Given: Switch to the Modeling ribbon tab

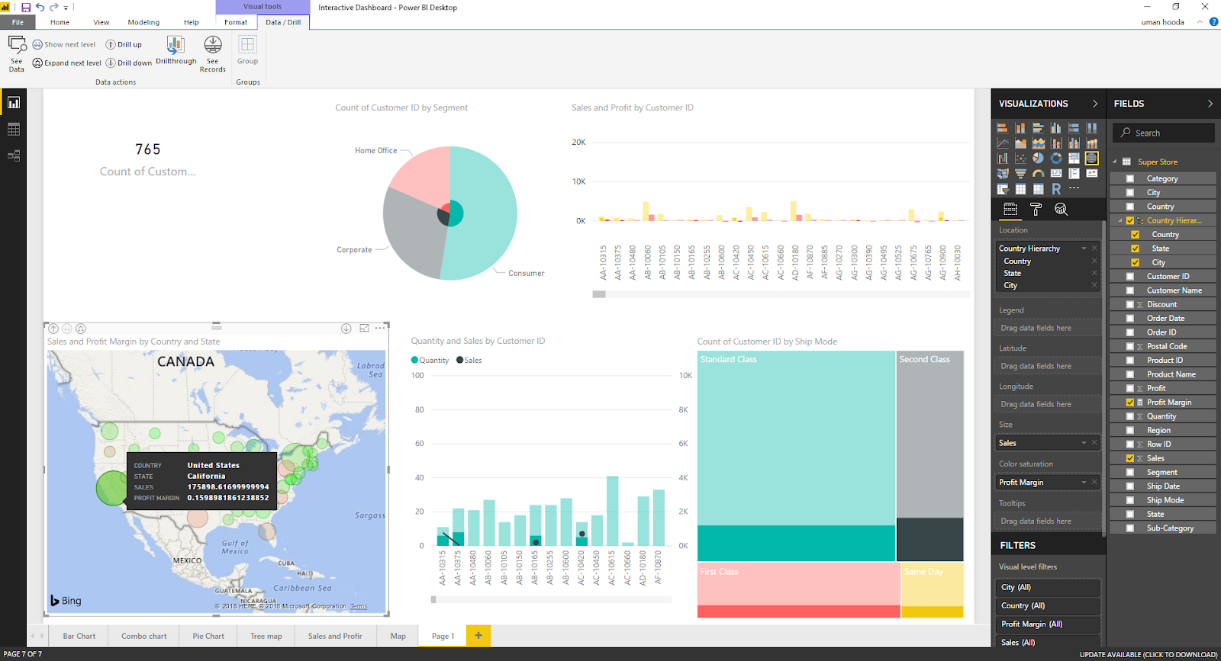Looking at the screenshot, I should (143, 22).
